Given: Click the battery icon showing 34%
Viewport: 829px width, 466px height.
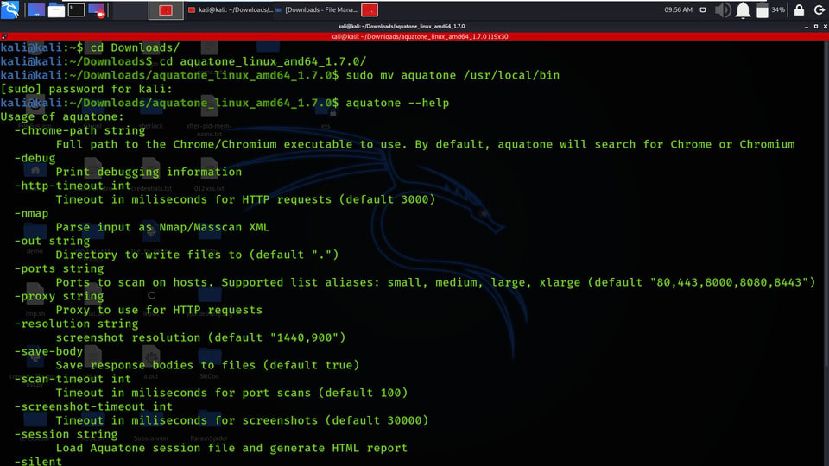Looking at the screenshot, I should point(762,10).
